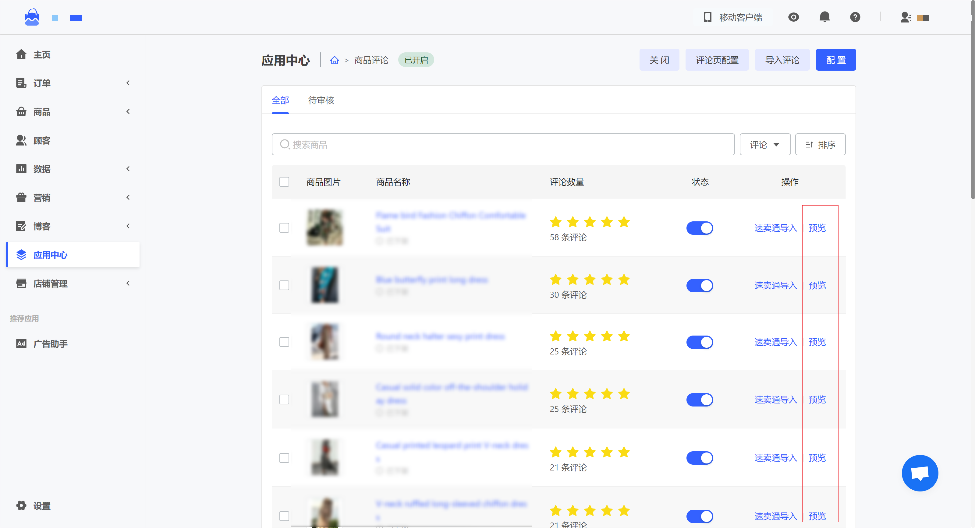This screenshot has width=975, height=528.
Task: Click the 订单 orders icon
Action: (21, 83)
